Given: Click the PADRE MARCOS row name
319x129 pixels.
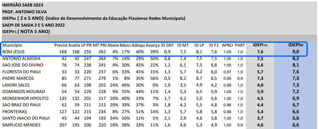Looking at the screenshot, I should [18, 78].
